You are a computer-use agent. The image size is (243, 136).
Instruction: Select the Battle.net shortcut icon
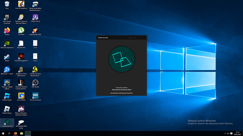7,70
